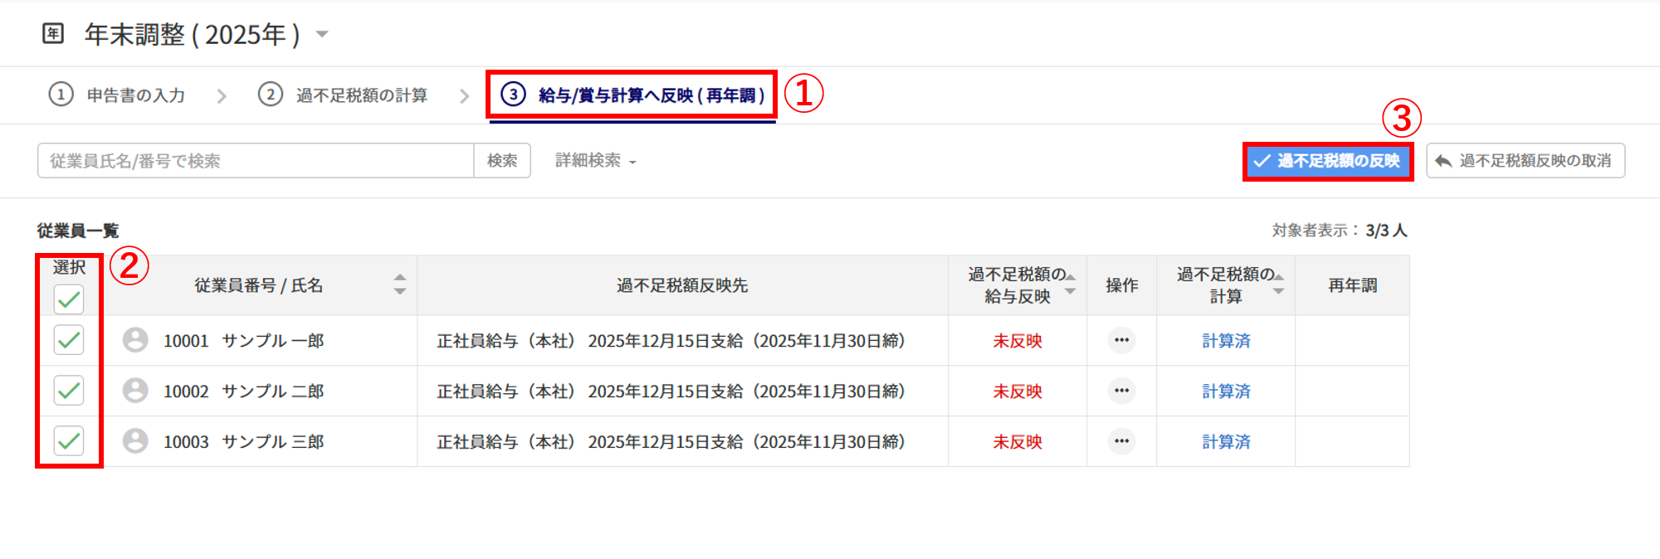This screenshot has height=559, width=1660.
Task: Go to step 2 過不足税額の計算 tab
Action: click(x=343, y=95)
